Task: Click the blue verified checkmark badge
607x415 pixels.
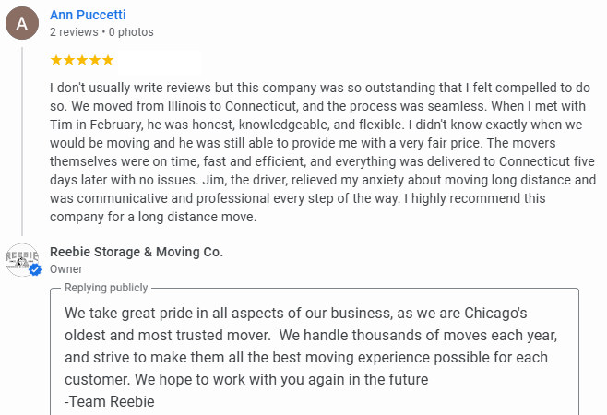Action: point(35,270)
